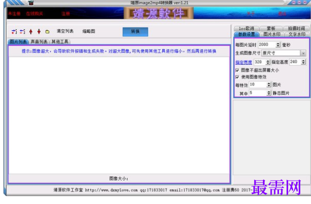Click the 其中 field showing 5
The image size is (311, 204).
point(258,92)
